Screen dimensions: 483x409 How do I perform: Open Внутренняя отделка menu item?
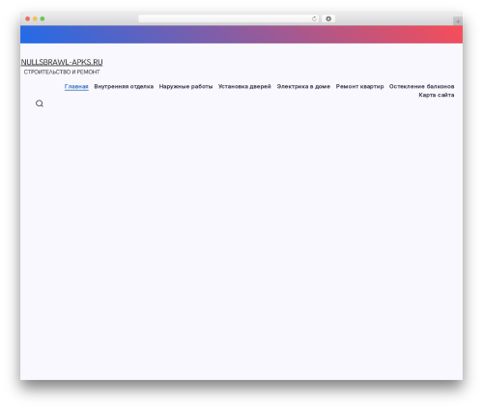[124, 86]
